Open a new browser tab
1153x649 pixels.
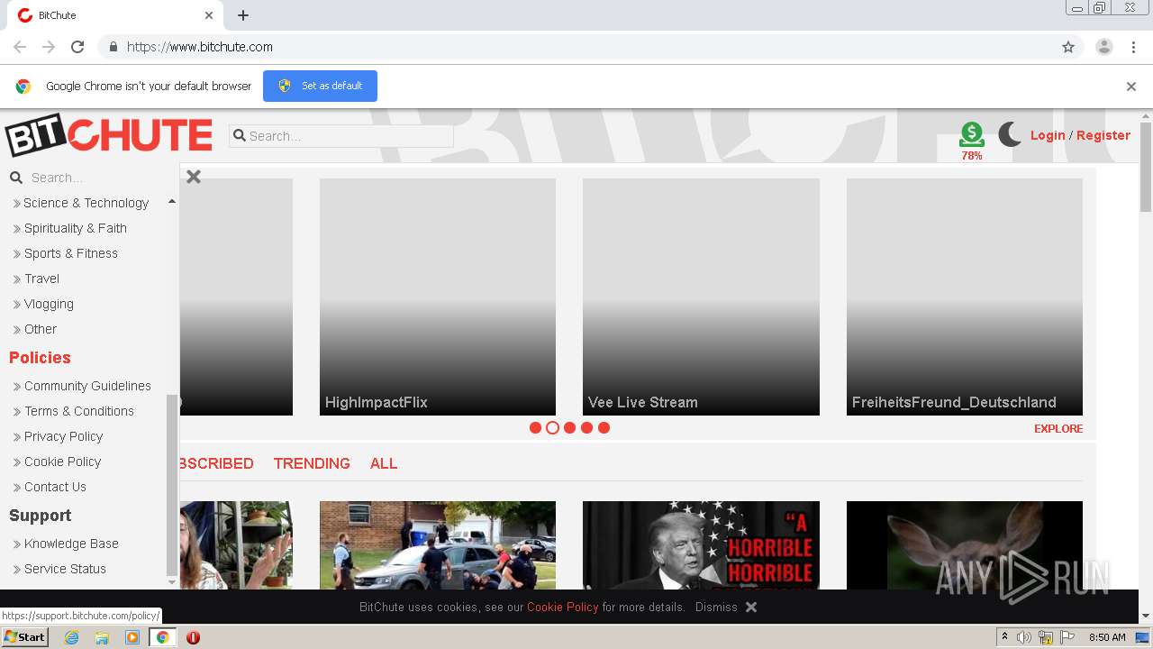click(243, 15)
